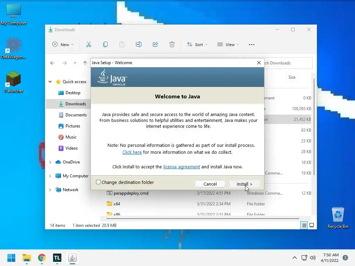The height and width of the screenshot is (266, 355).
Task: Expand the OneDrive tree node
Action: (50, 162)
